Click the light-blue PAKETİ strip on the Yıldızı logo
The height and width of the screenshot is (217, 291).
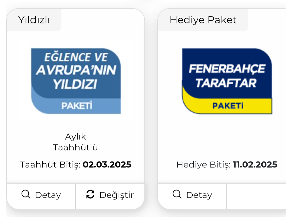pos(77,106)
